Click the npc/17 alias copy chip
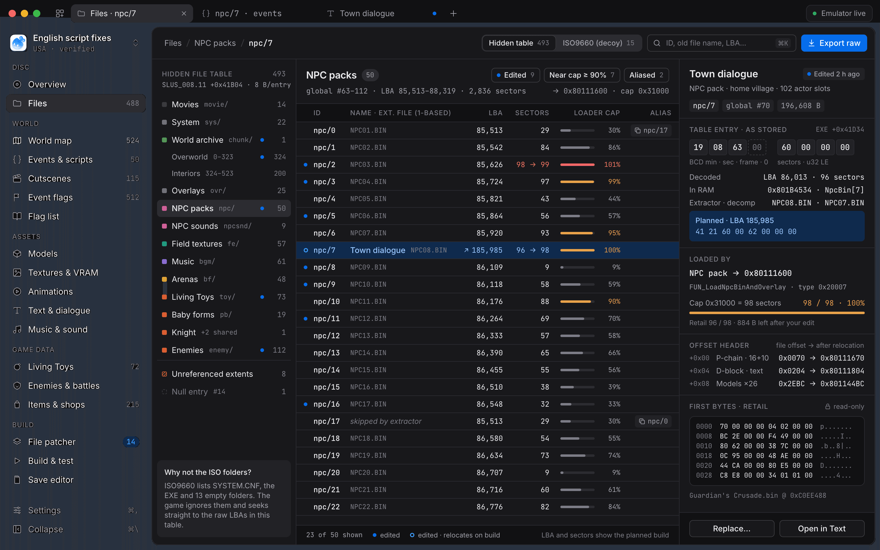The image size is (880, 550). [651, 130]
